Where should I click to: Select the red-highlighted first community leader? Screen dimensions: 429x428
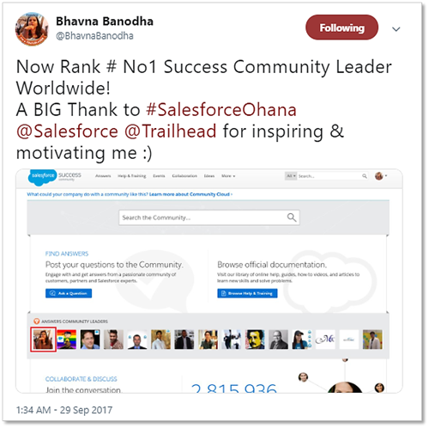[43, 339]
